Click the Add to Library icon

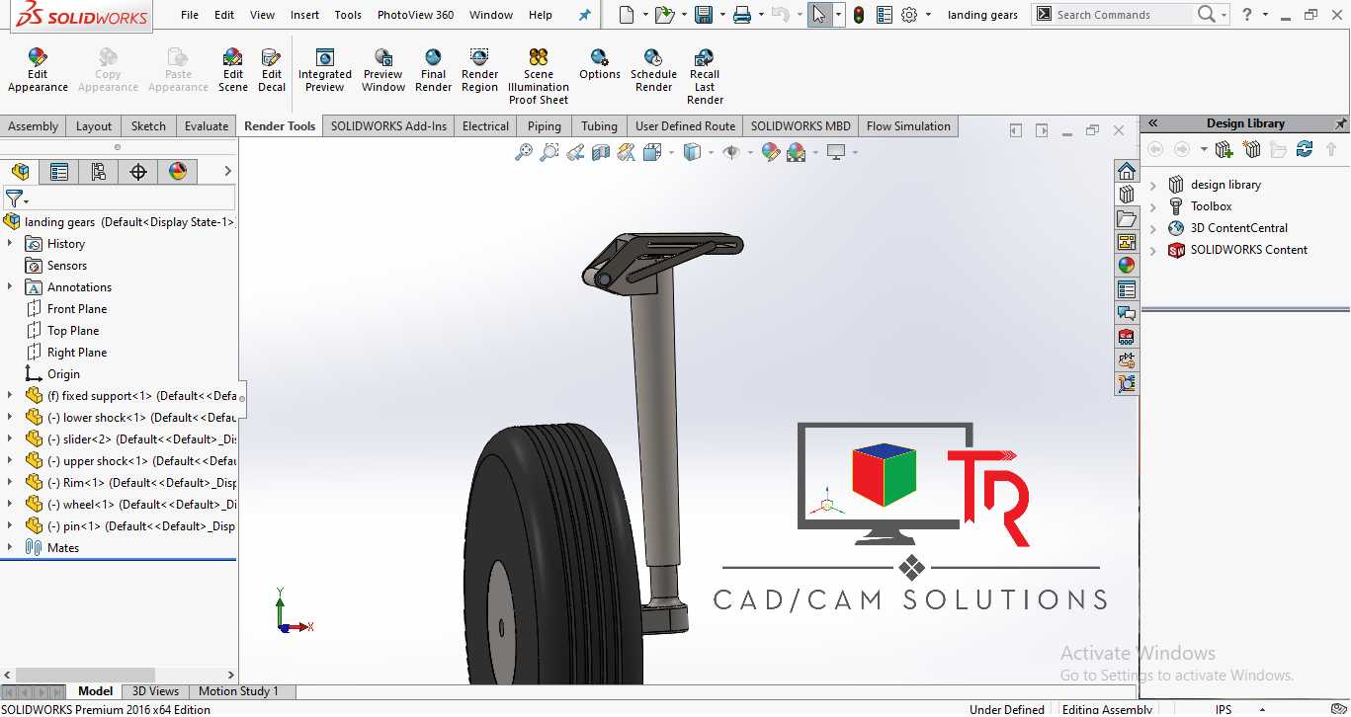click(x=1224, y=150)
